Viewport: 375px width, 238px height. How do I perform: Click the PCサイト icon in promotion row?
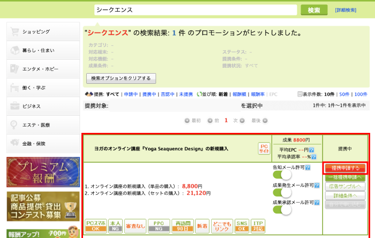pos(264,148)
